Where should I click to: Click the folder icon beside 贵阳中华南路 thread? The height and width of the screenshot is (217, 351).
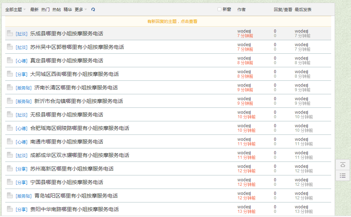pos(10,209)
